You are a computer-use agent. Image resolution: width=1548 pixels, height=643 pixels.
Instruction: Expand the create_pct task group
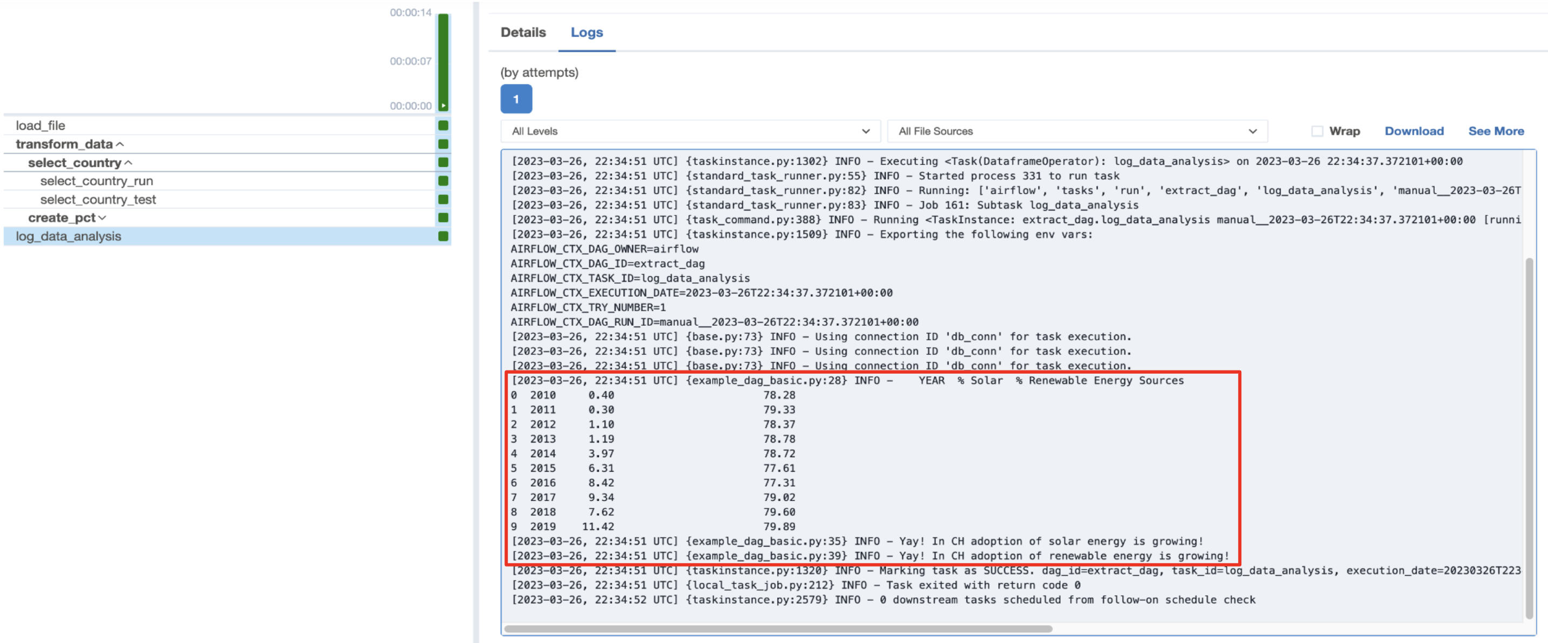[x=102, y=218]
